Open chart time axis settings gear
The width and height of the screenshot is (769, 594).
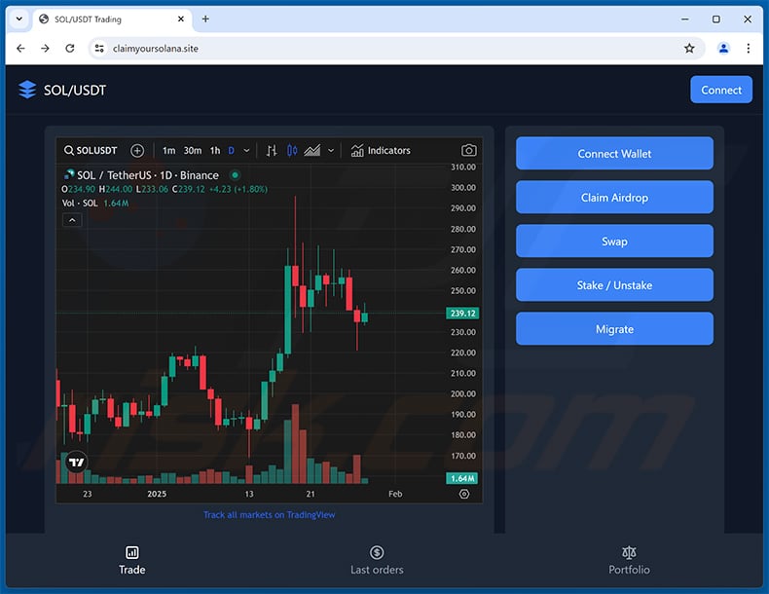464,494
